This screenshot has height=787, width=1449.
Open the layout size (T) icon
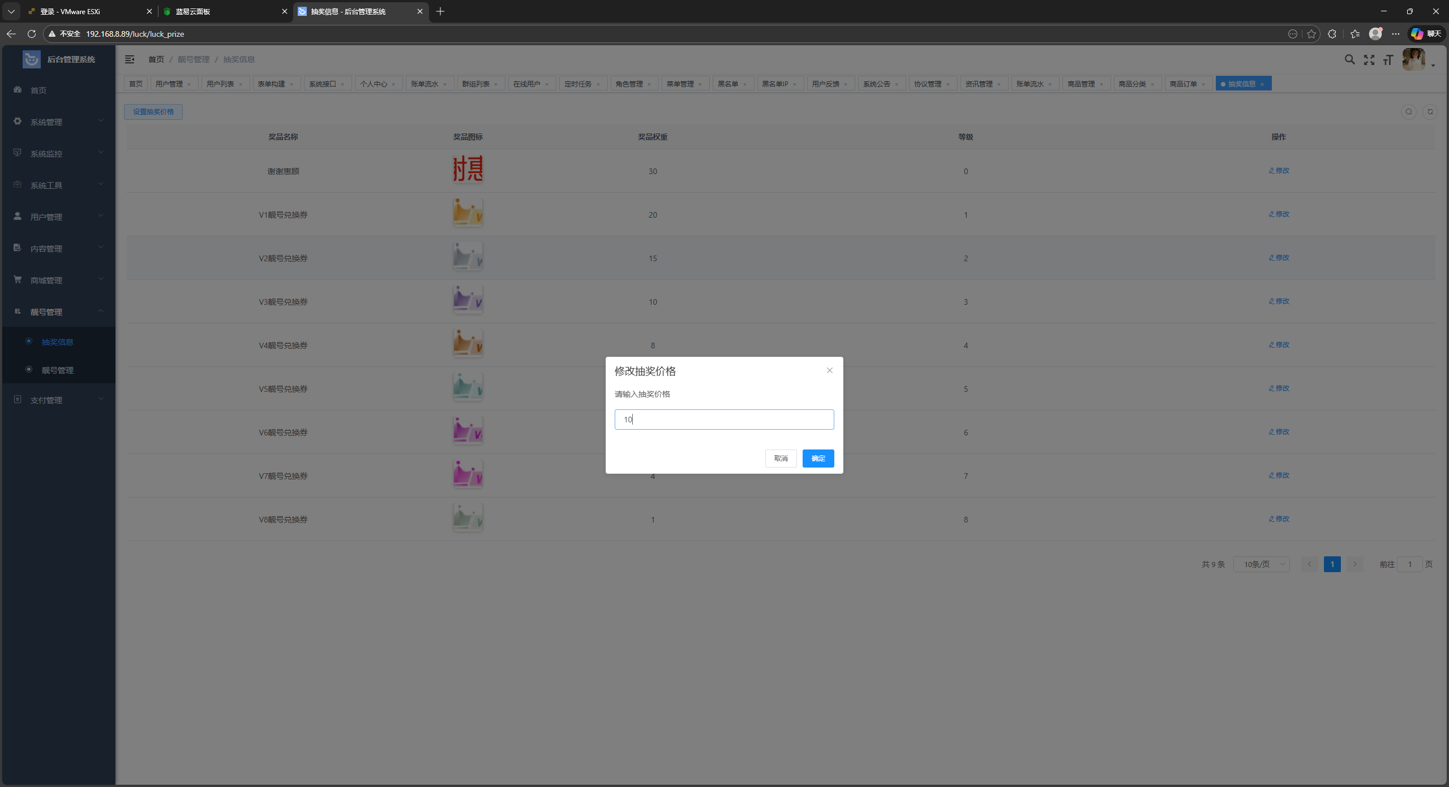tap(1388, 59)
